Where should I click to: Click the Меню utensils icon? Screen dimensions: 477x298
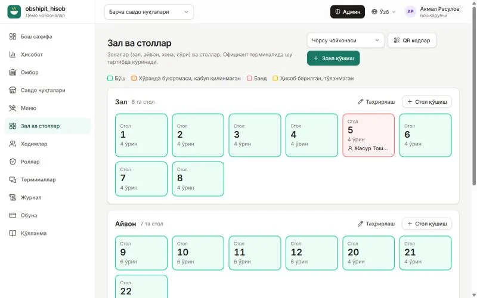point(13,108)
